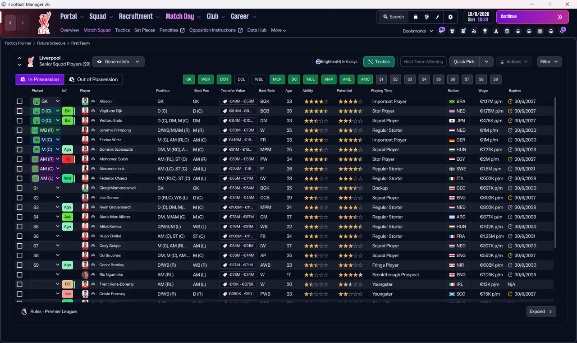Go forward with the right arrow button
This screenshot has height=343, width=577.
click(x=23, y=23)
